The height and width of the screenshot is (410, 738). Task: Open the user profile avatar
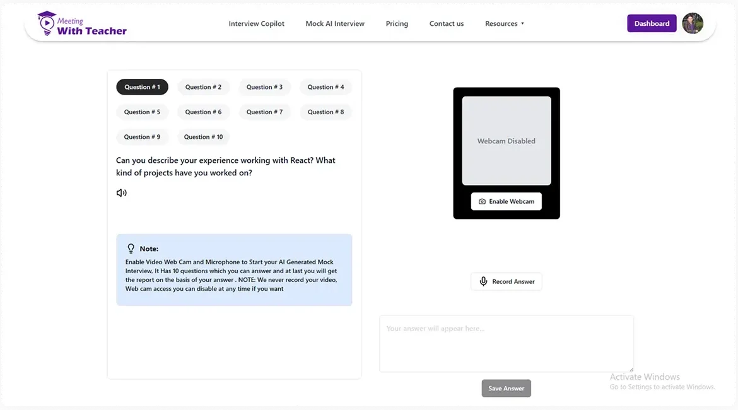(693, 23)
